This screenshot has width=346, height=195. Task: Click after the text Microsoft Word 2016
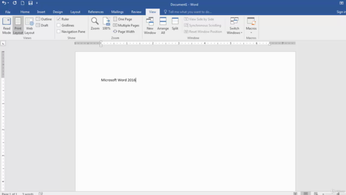tap(136, 80)
